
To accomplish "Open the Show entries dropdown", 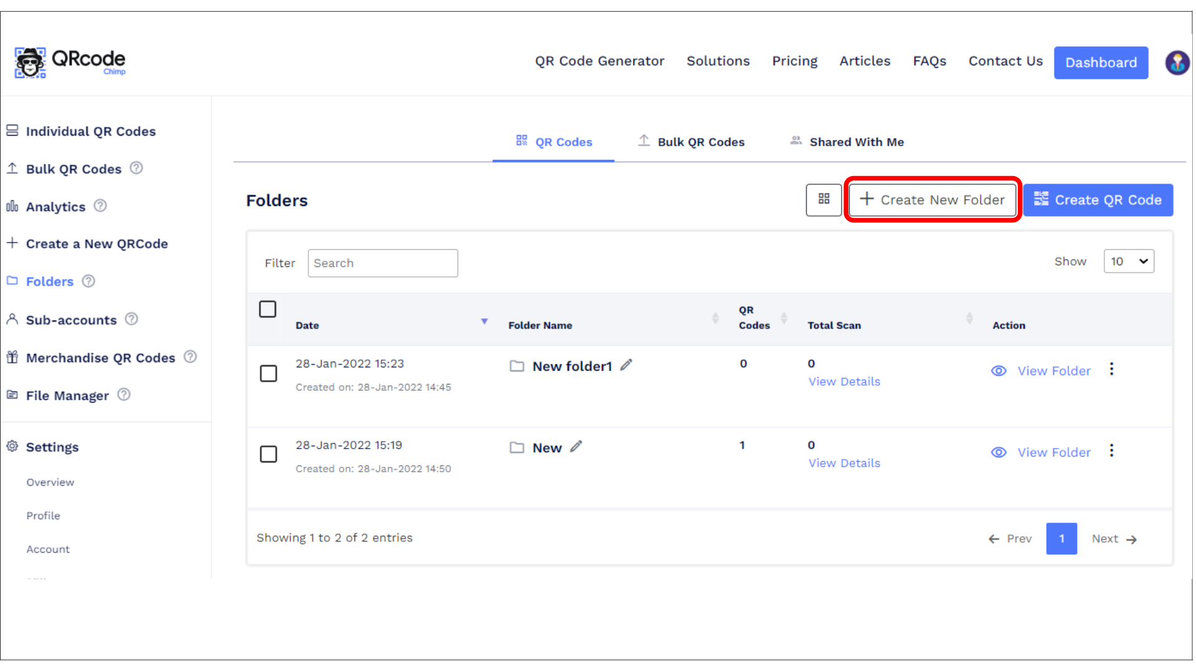I will coord(1128,261).
